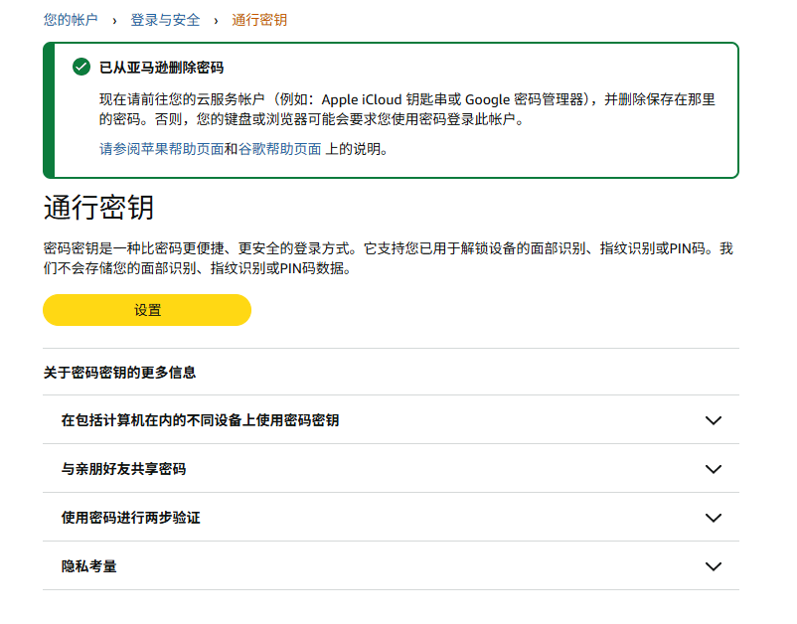Expand 在包括计算机在内的不同设备上使用密码密钥 section
Image resolution: width=797 pixels, height=624 pixels.
(391, 419)
